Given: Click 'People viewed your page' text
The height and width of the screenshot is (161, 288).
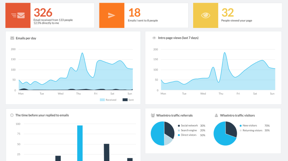Looking at the screenshot, I should [x=237, y=21].
